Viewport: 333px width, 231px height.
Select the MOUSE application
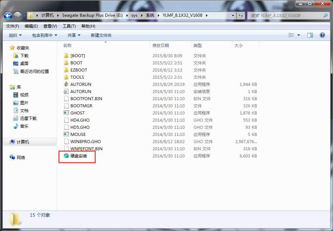coord(75,134)
